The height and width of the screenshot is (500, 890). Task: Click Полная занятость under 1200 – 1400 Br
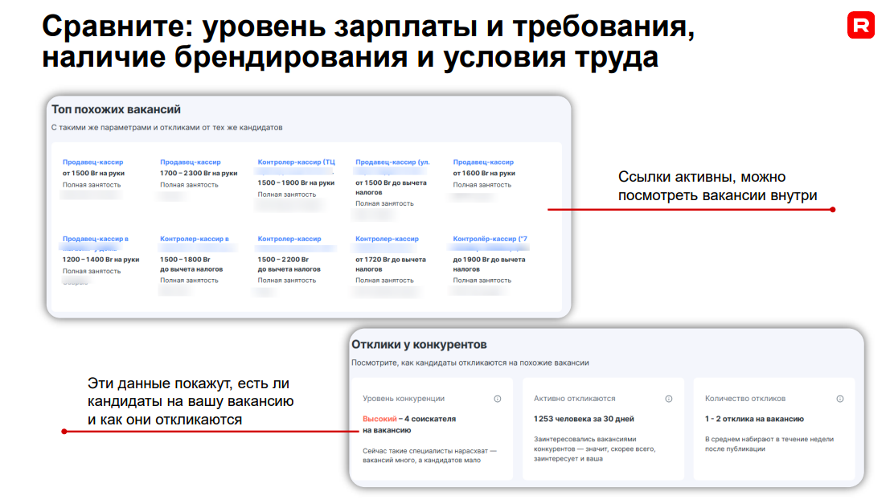click(x=92, y=271)
